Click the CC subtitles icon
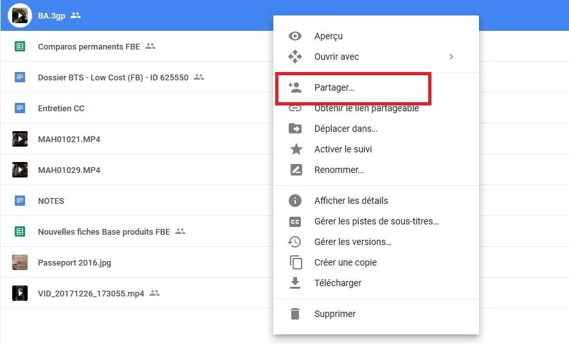Screen dimensions: 569x344 click(x=295, y=221)
